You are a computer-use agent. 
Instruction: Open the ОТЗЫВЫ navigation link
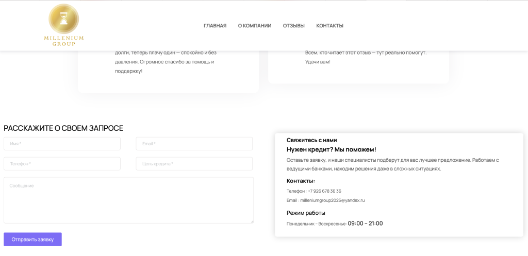tap(293, 26)
